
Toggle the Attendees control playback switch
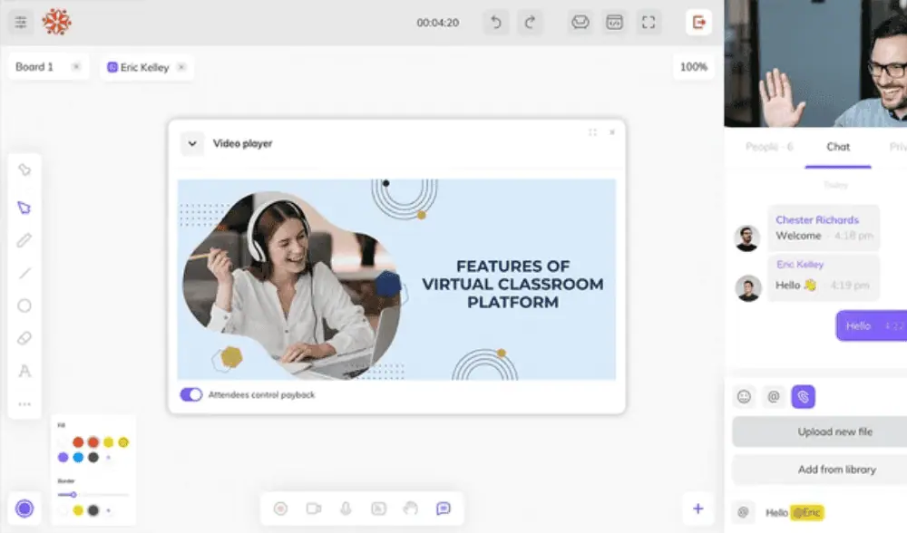click(191, 394)
